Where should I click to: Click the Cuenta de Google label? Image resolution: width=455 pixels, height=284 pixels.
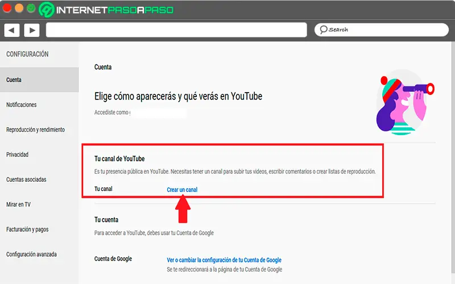(x=113, y=258)
